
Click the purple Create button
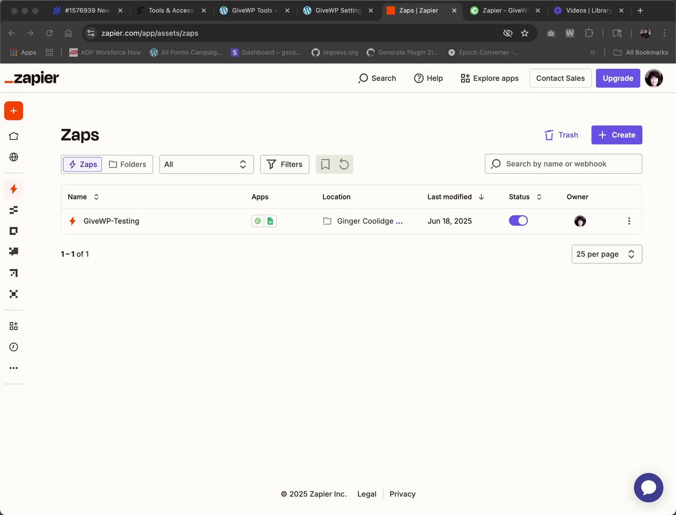[x=617, y=135]
